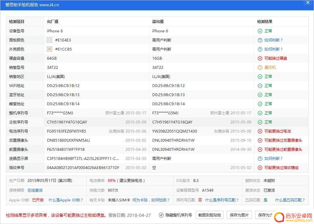Select factory Bluetooth address D0:25:98:C9:1B:13

click(63, 95)
